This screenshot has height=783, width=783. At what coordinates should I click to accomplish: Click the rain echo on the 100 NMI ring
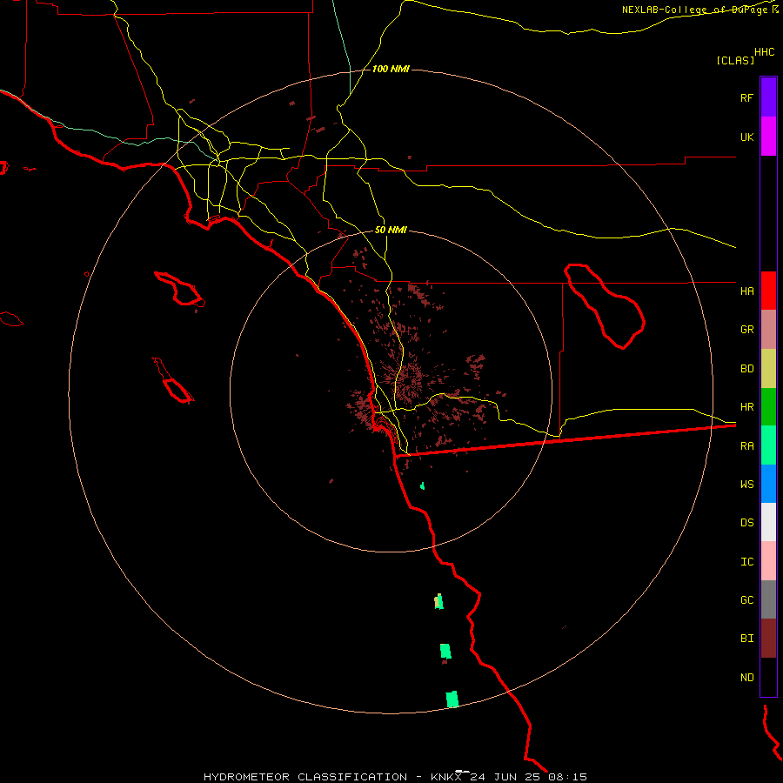coord(452,699)
